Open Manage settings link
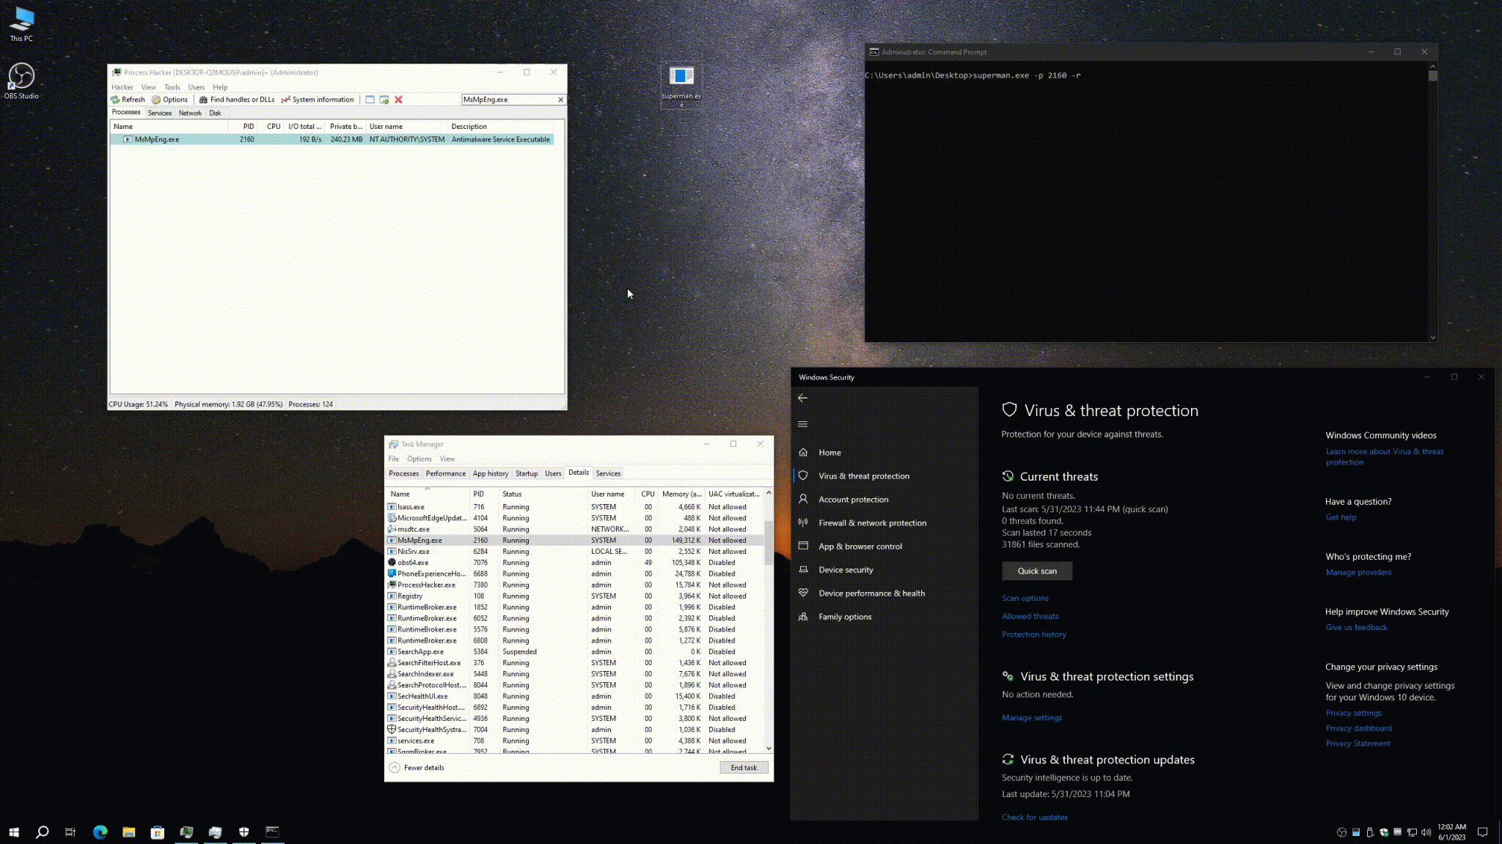This screenshot has width=1502, height=844. (1031, 718)
